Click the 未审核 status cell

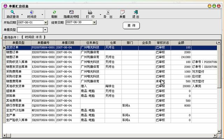tap(163, 81)
